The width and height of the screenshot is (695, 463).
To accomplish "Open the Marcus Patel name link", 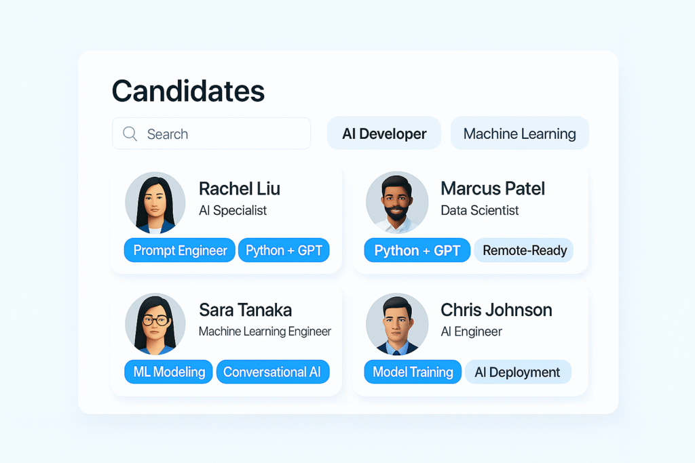I will [x=493, y=189].
